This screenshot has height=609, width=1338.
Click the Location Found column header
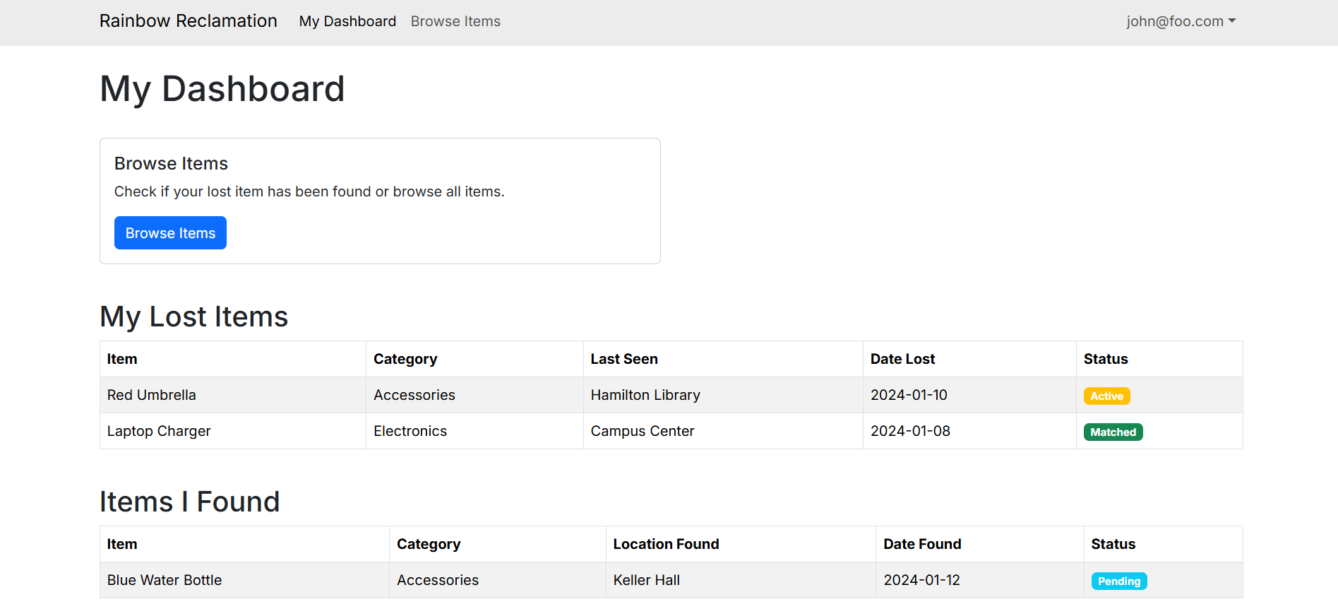tap(666, 544)
